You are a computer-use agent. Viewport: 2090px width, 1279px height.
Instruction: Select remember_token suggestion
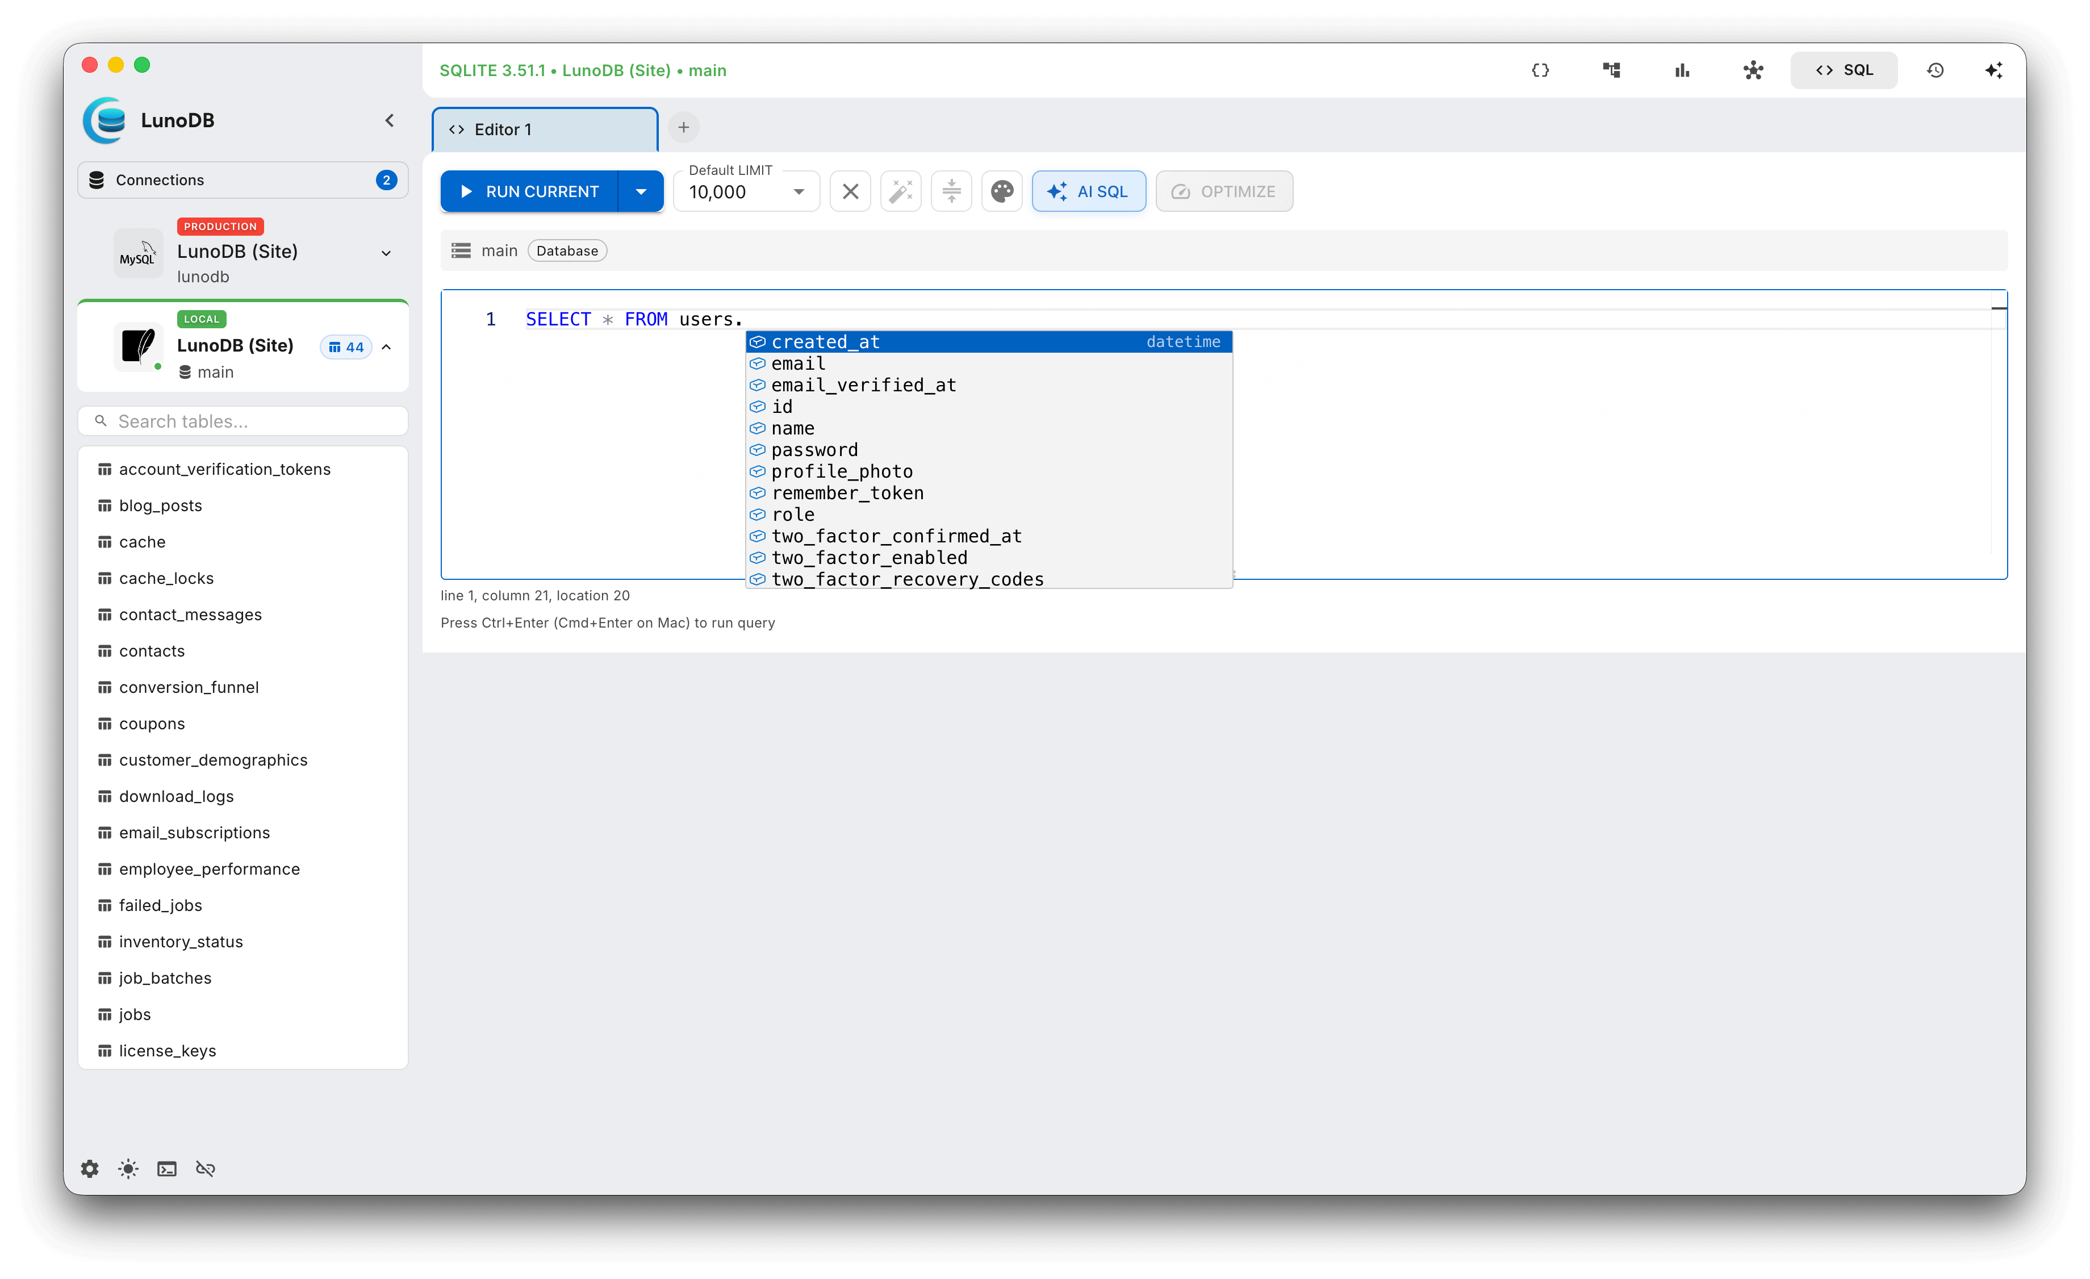coord(989,494)
